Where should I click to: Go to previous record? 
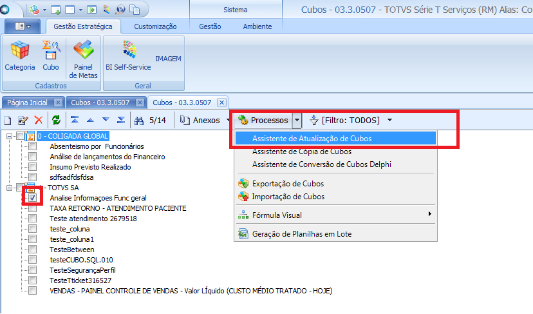[x=90, y=120]
